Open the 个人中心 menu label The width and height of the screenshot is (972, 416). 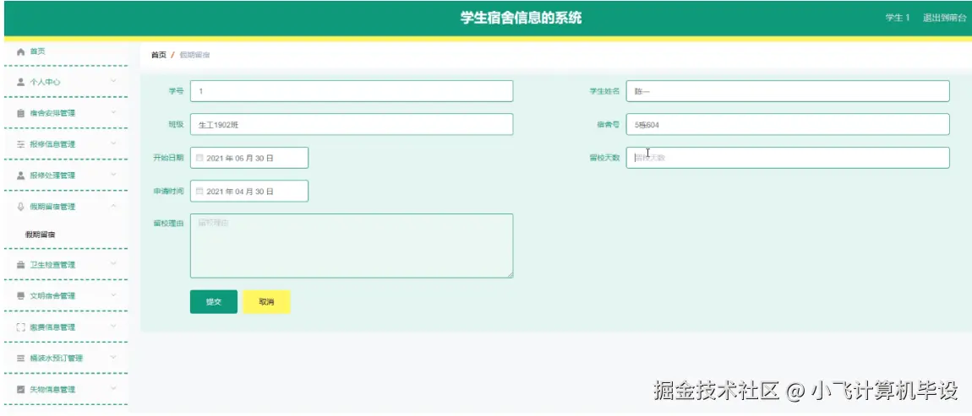[x=46, y=82]
